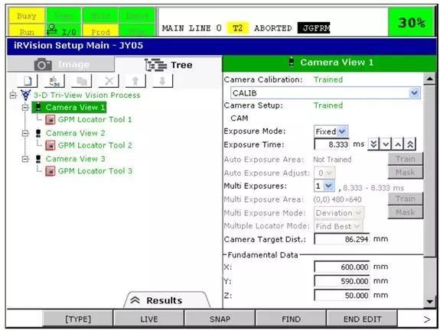Click the END EDIT button
Screen dimensions: 440x330
pyautogui.click(x=362, y=319)
